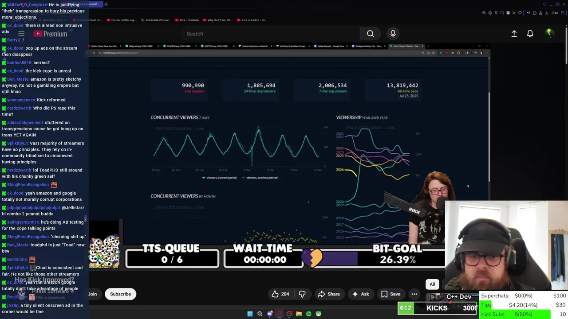Open the YouTube notifications bell
This screenshot has width=568, height=319.
click(530, 34)
